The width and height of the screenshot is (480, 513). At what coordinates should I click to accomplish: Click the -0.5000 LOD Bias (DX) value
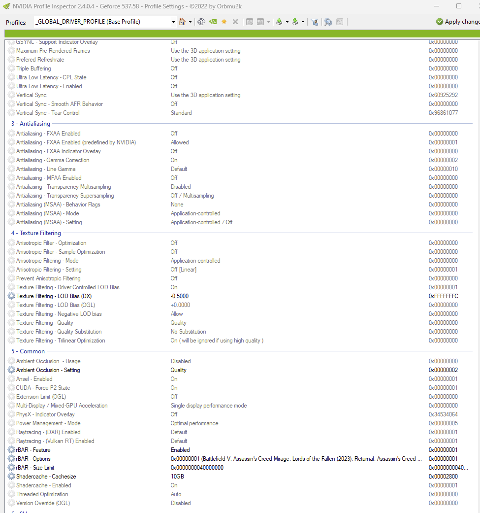[180, 296]
